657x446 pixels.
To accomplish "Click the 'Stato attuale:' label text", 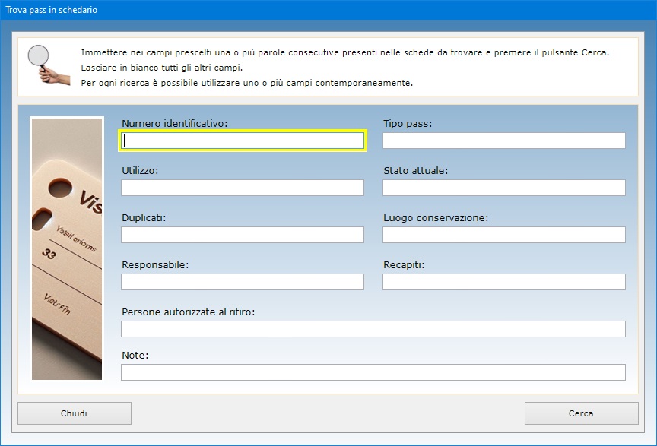I will point(415,170).
